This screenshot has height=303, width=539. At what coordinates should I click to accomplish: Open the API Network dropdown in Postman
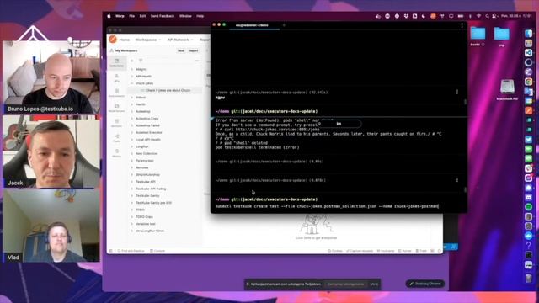pyautogui.click(x=180, y=40)
